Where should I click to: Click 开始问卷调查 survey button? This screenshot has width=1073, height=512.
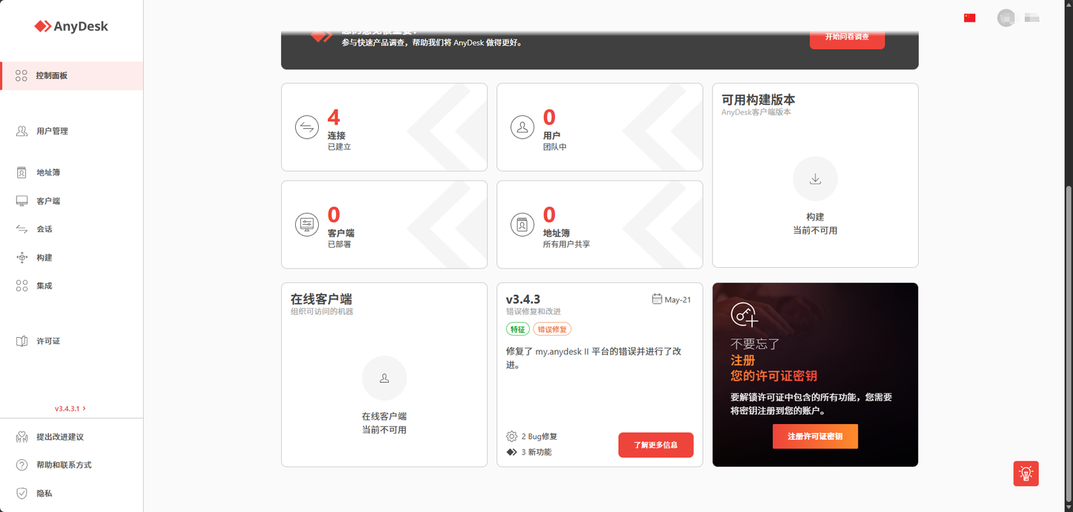[x=847, y=37]
